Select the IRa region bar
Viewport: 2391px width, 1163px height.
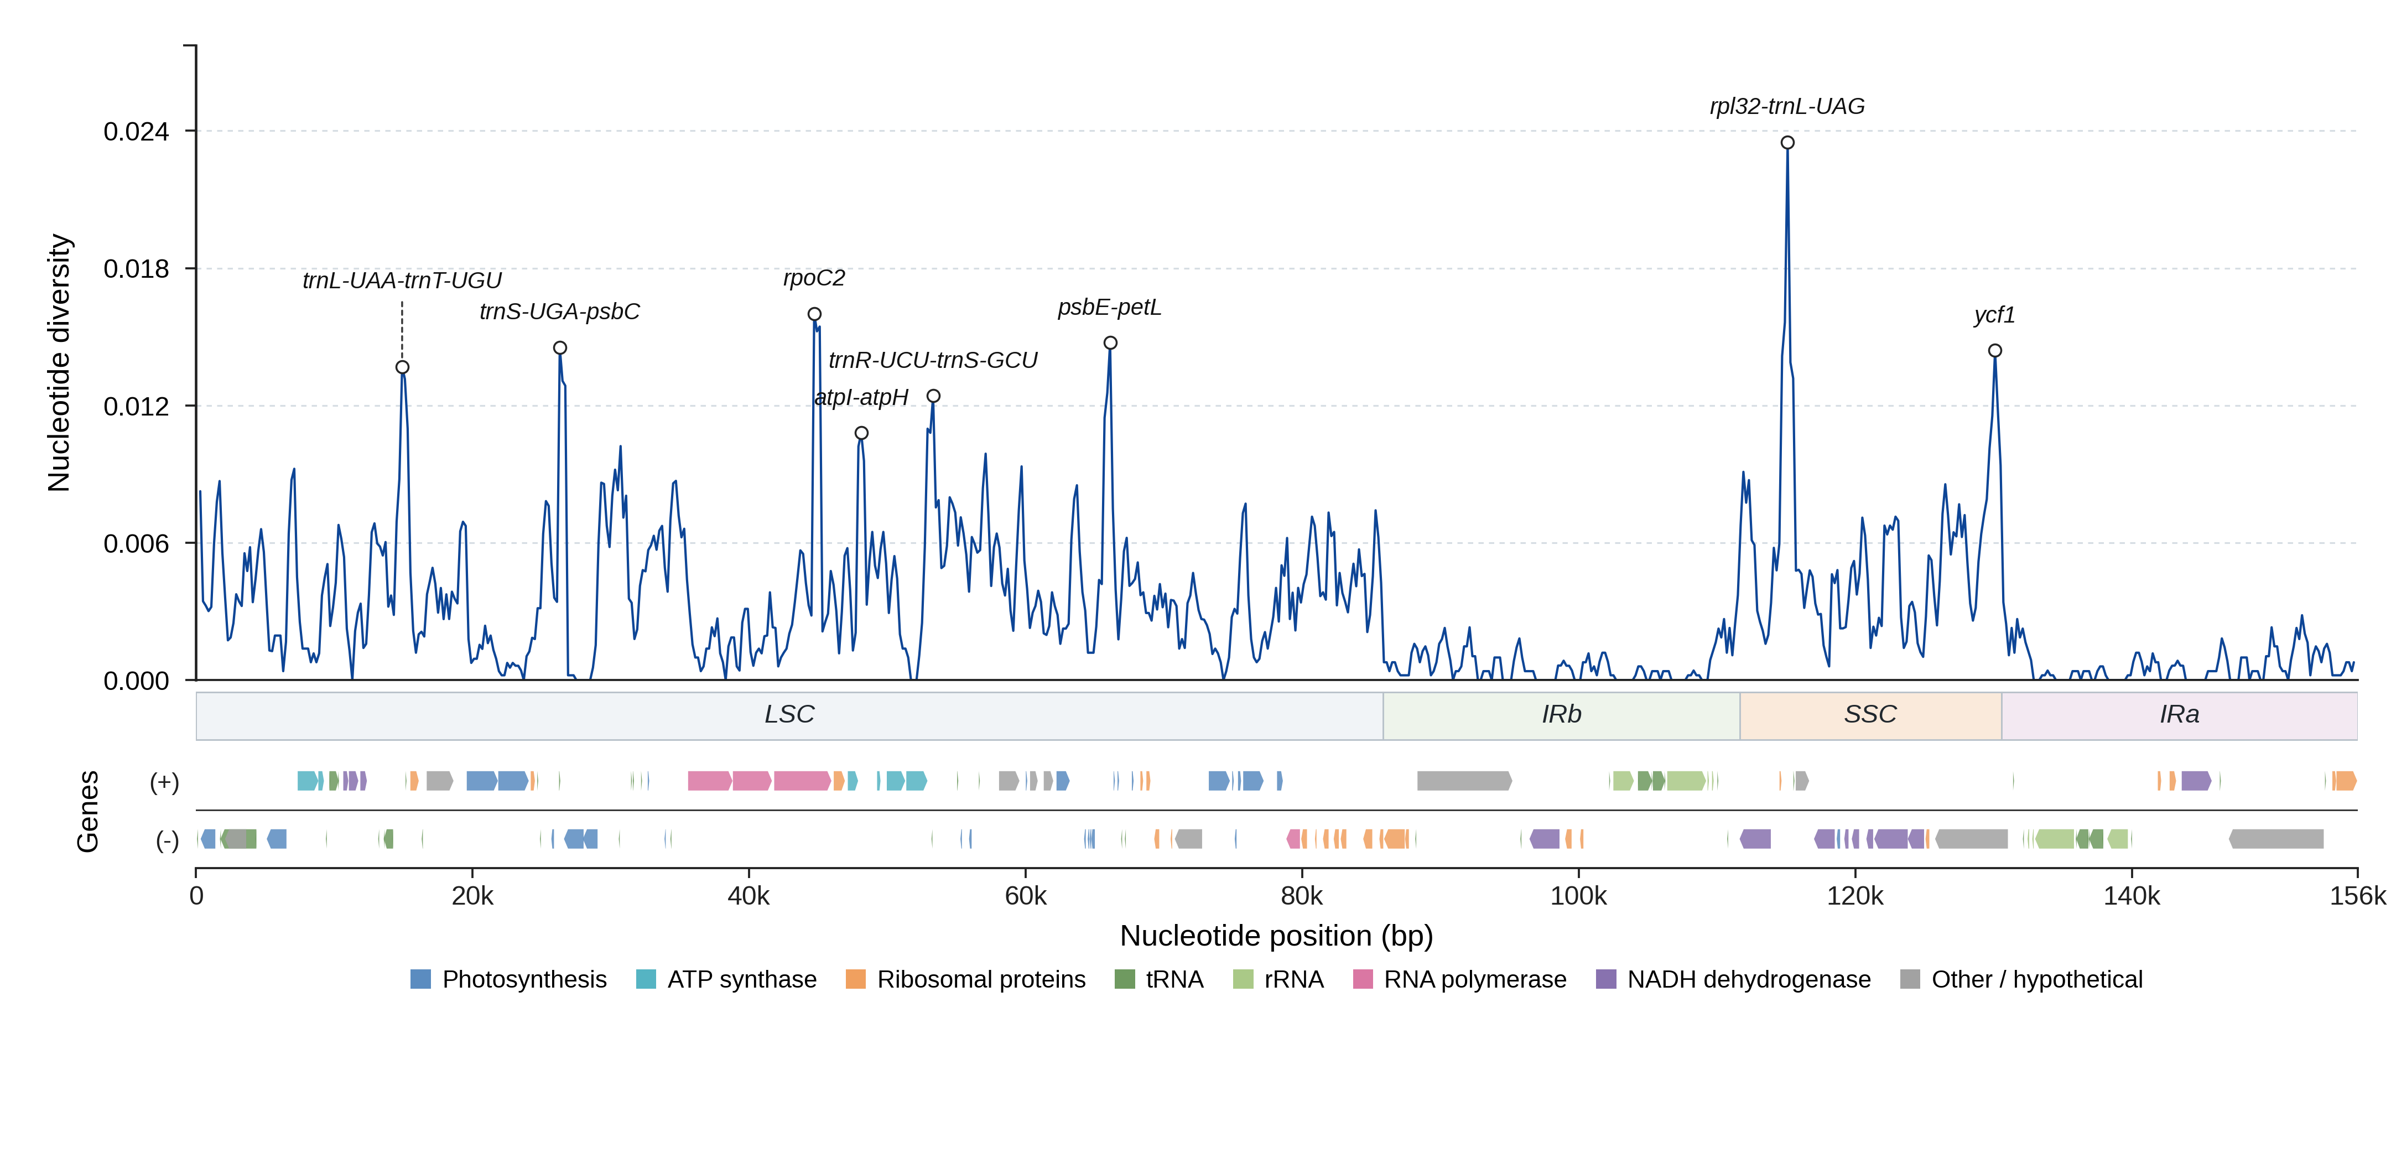coord(2179,715)
